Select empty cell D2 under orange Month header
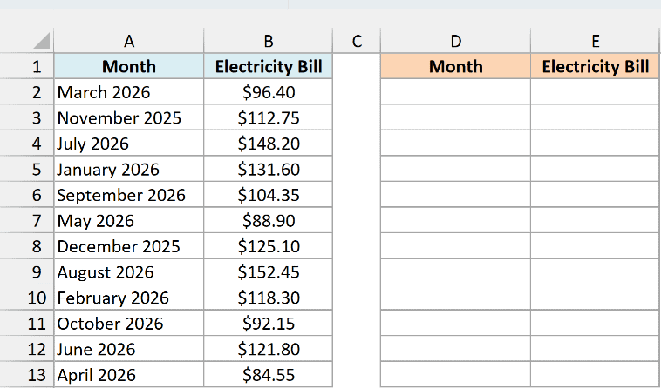 (x=456, y=91)
